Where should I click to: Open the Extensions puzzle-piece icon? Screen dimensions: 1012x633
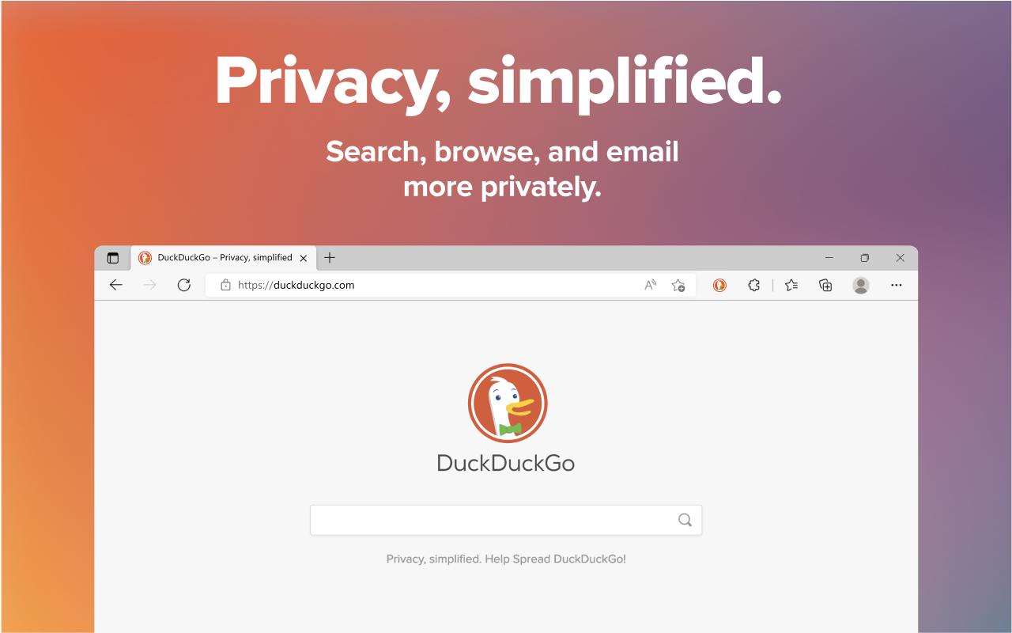(753, 285)
